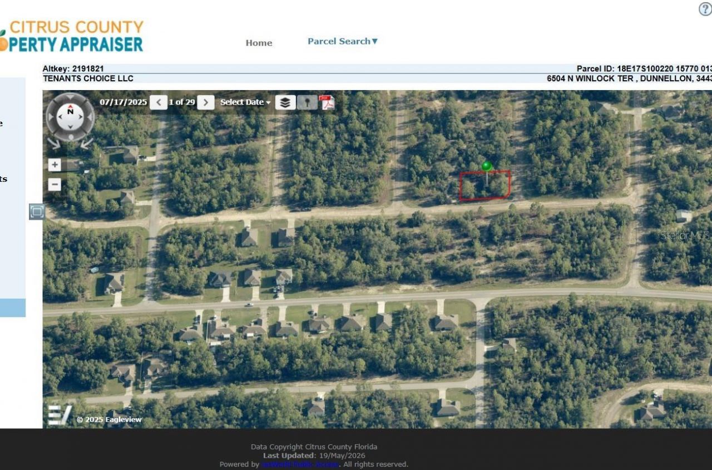This screenshot has height=470, width=712.
Task: Open the Parcel Search dropdown menu
Action: tap(343, 41)
